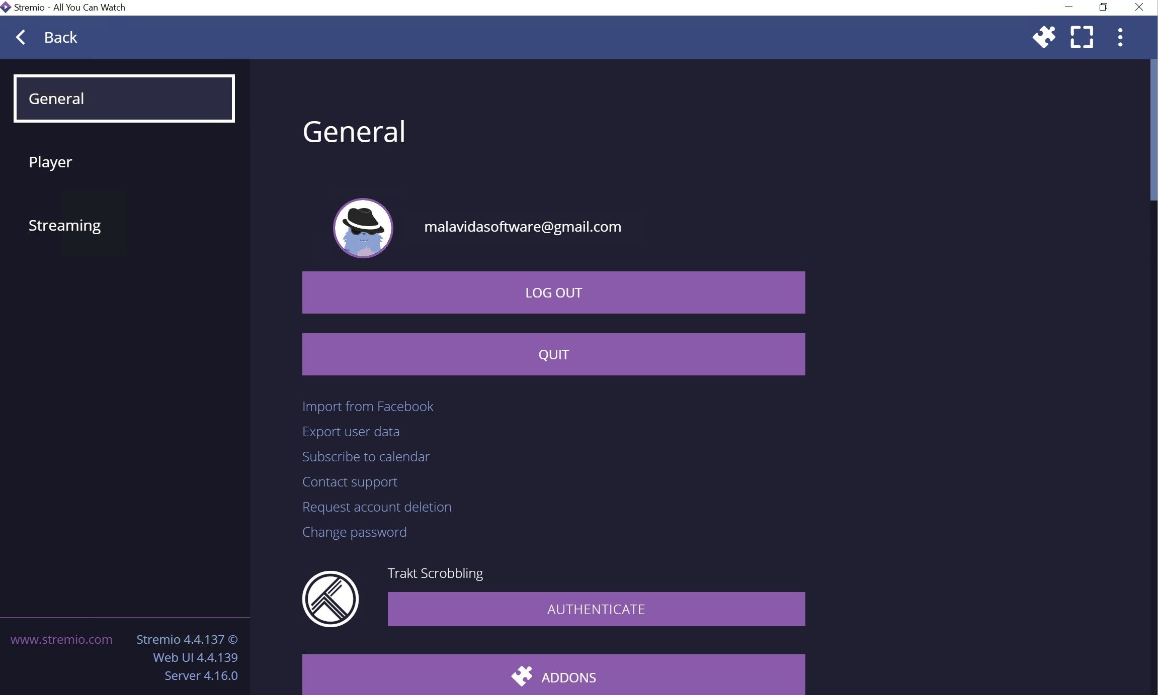Screen dimensions: 1158x695
Task: Click the Request account deletion link
Action: point(377,507)
